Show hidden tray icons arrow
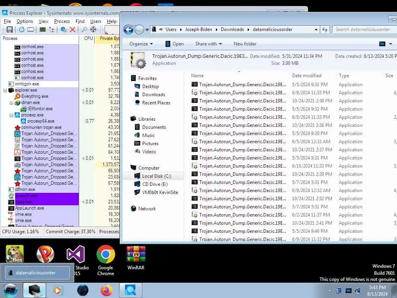The height and width of the screenshot is (298, 397). tap(330, 291)
